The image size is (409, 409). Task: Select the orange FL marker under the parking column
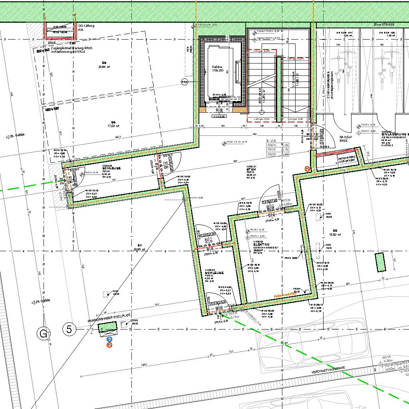pos(109,345)
